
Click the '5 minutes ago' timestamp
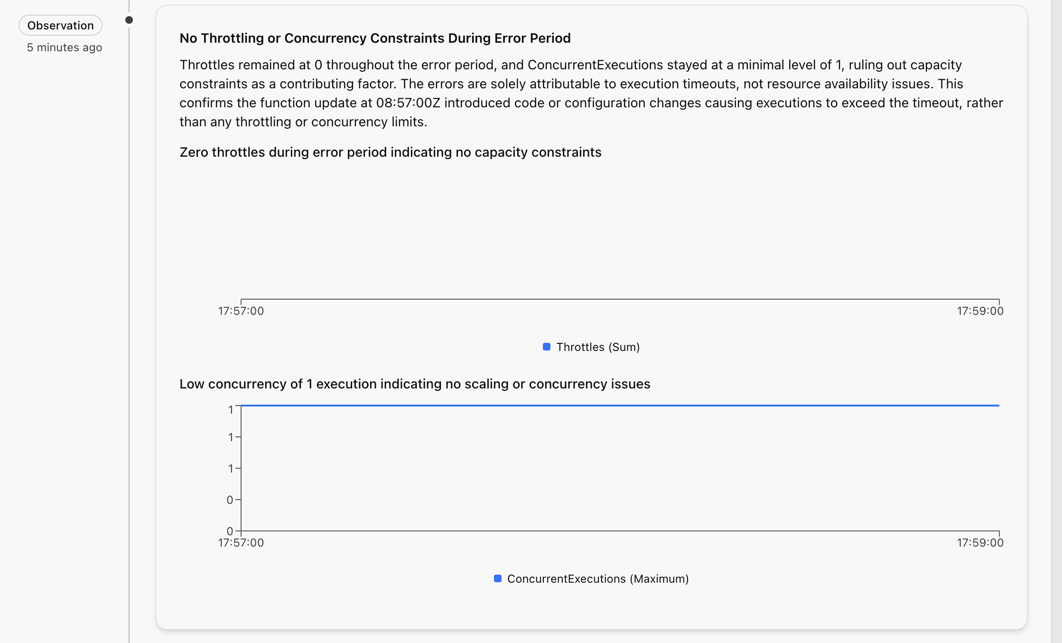65,47
